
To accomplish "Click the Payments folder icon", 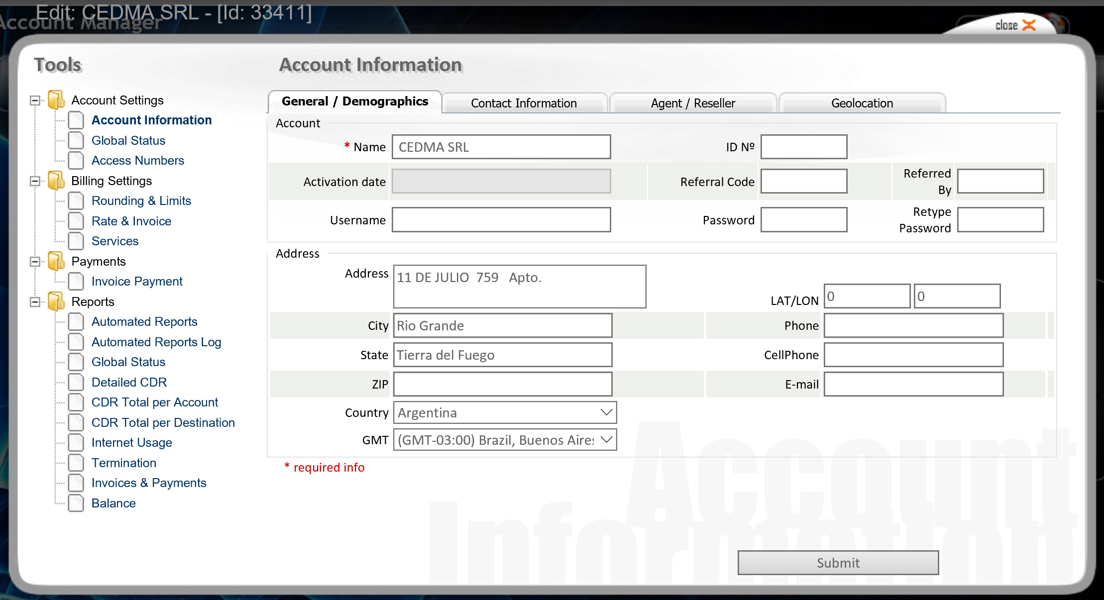I will (56, 261).
